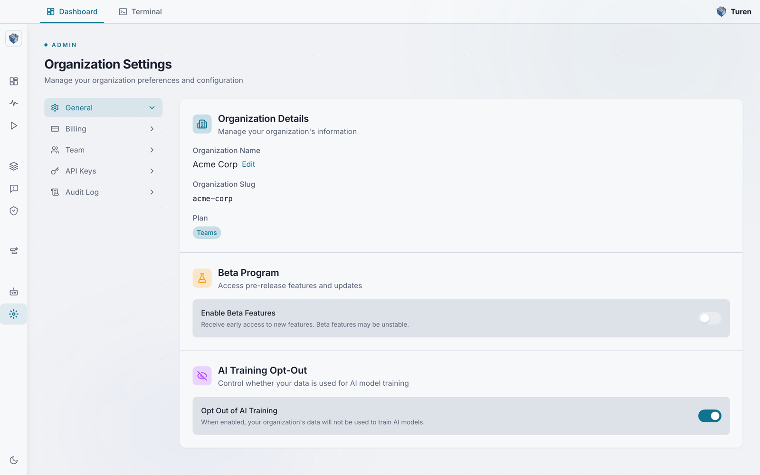The height and width of the screenshot is (475, 760).
Task: Click the Turen account name
Action: click(x=741, y=12)
